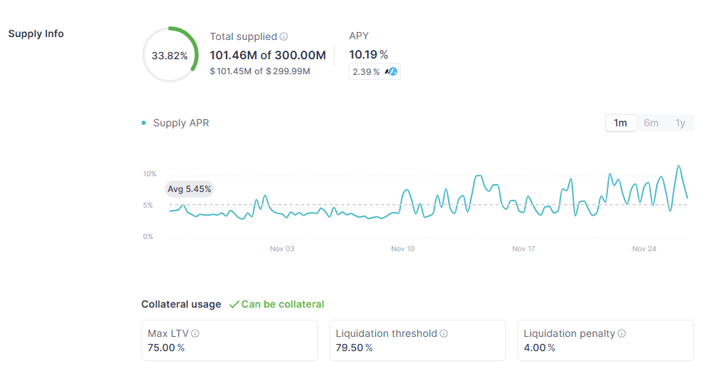Click the Nov 24 date on the chart axis
The image size is (706, 379).
pos(645,248)
